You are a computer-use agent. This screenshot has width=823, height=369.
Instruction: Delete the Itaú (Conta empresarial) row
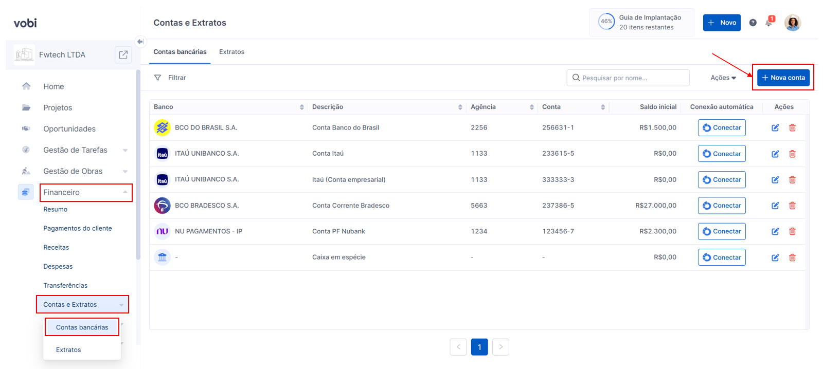point(793,180)
